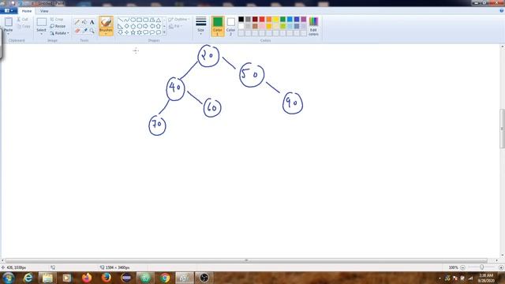
Task: Choose the Triangle shape
Action: (159, 20)
